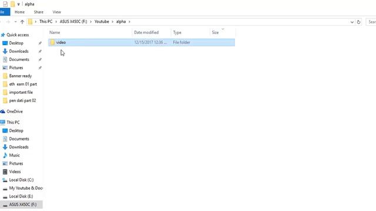Image resolution: width=376 pixels, height=211 pixels.
Task: Open the Videos folder
Action: (15, 172)
